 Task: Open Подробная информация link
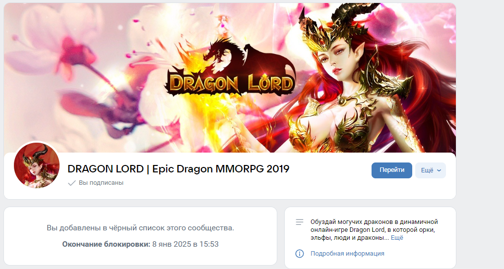click(x=347, y=254)
